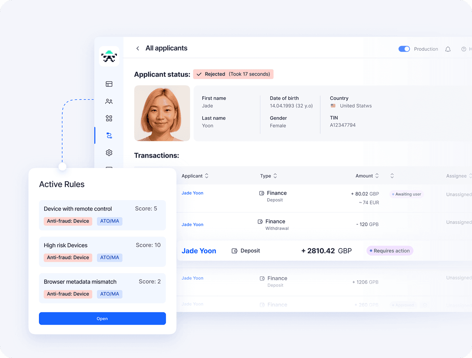Open the workflow route icon in sidebar

click(109, 135)
